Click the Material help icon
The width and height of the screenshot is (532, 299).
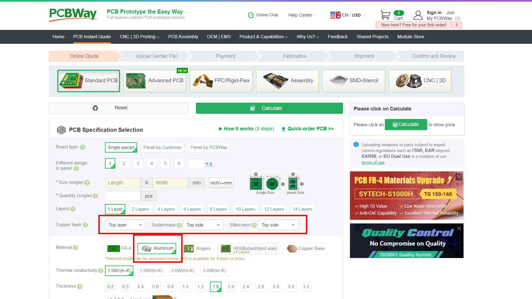[75, 248]
